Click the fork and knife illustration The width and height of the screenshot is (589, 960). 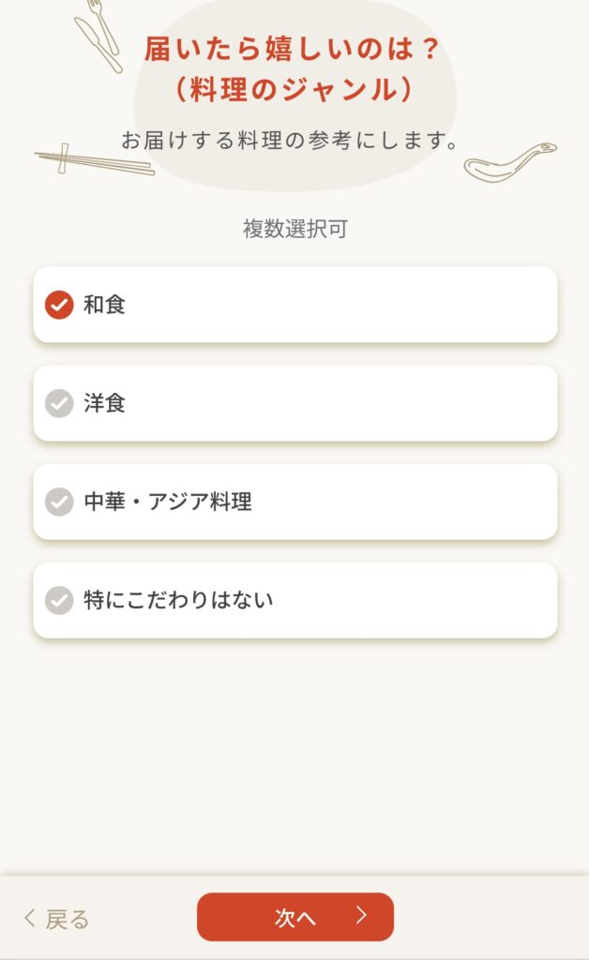coord(98,34)
